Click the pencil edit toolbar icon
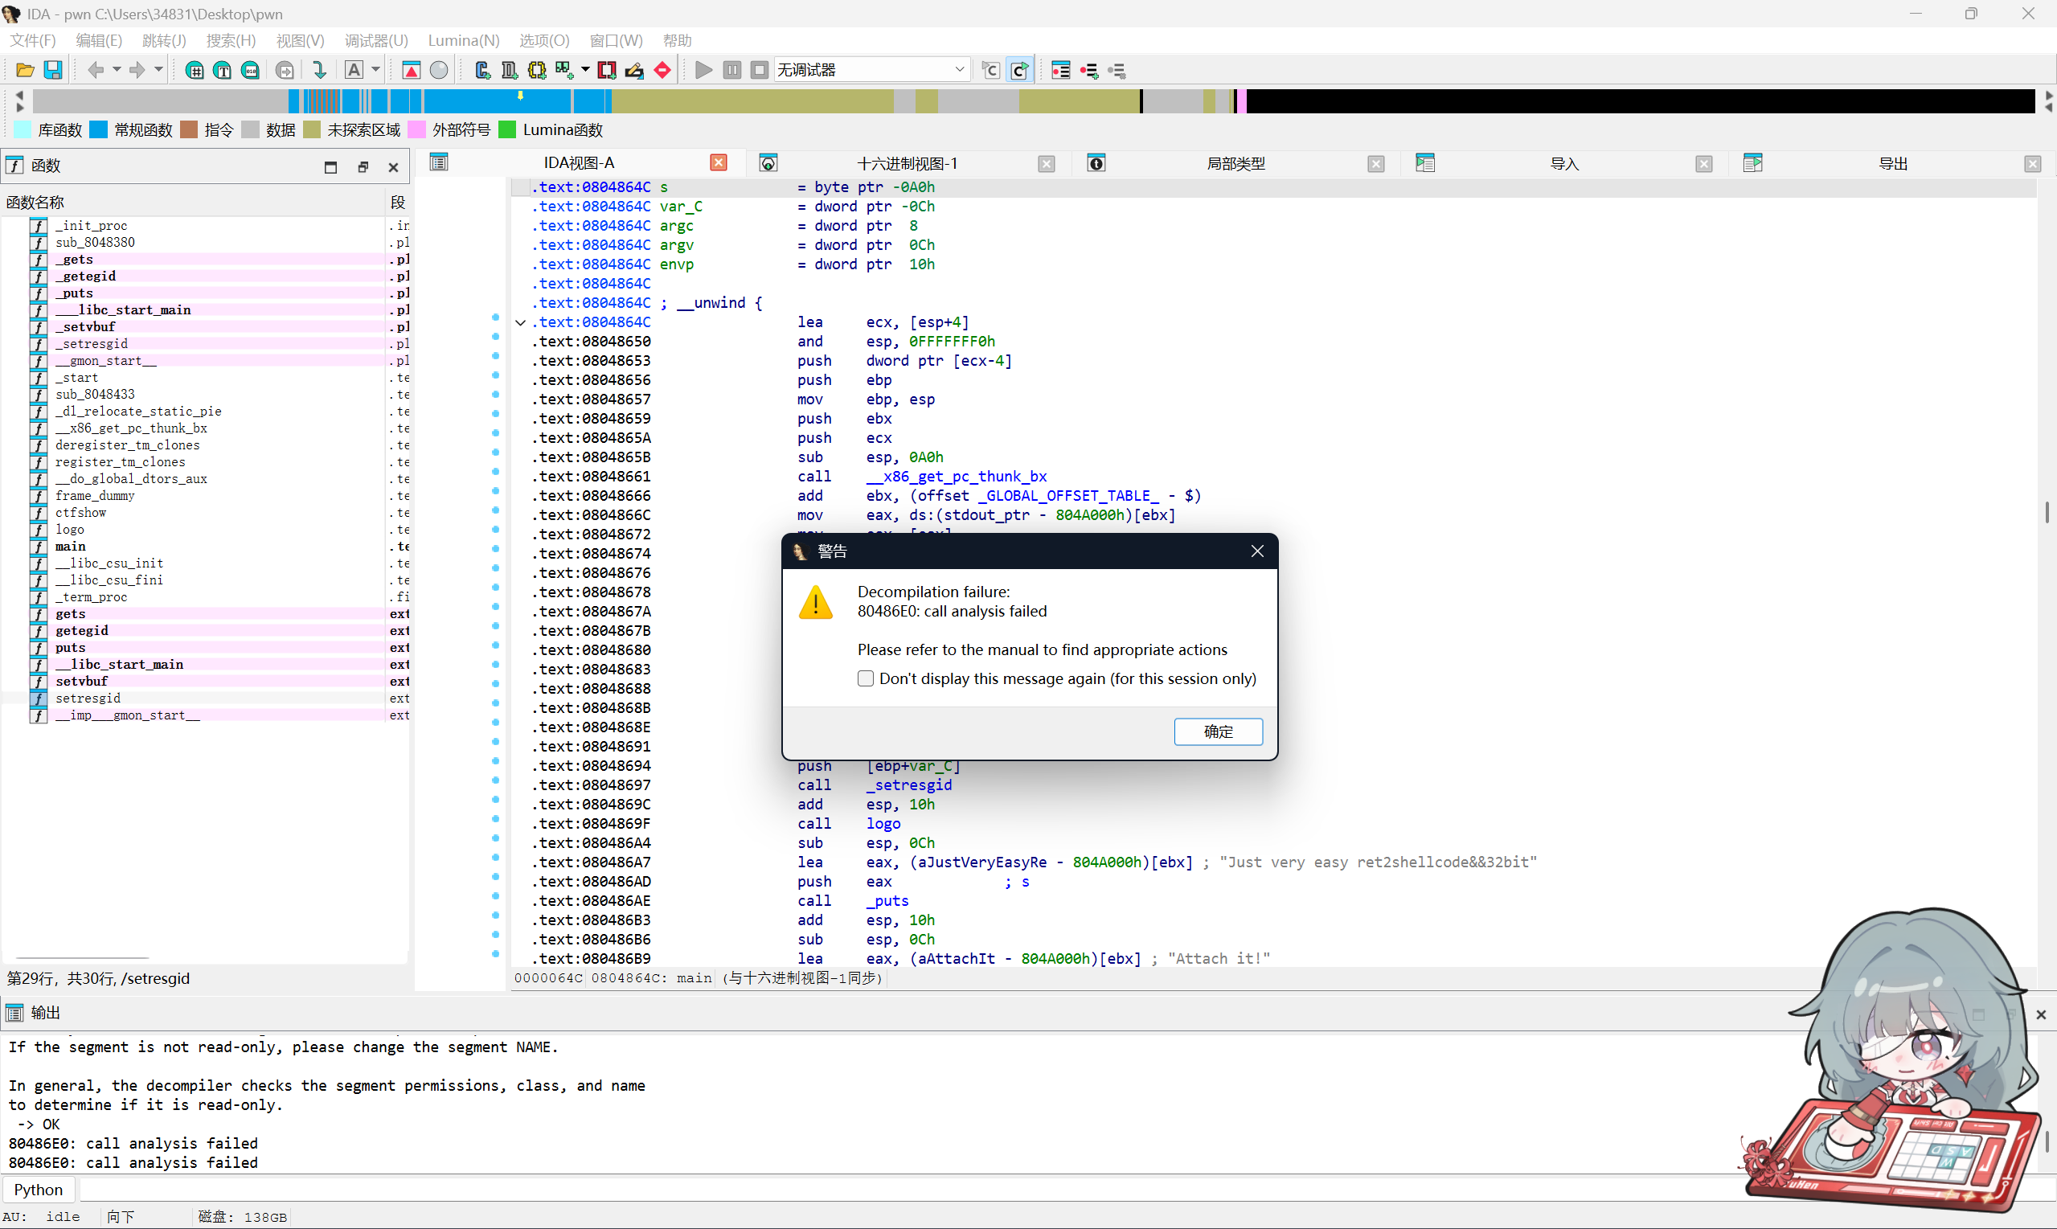This screenshot has width=2057, height=1229. point(634,71)
